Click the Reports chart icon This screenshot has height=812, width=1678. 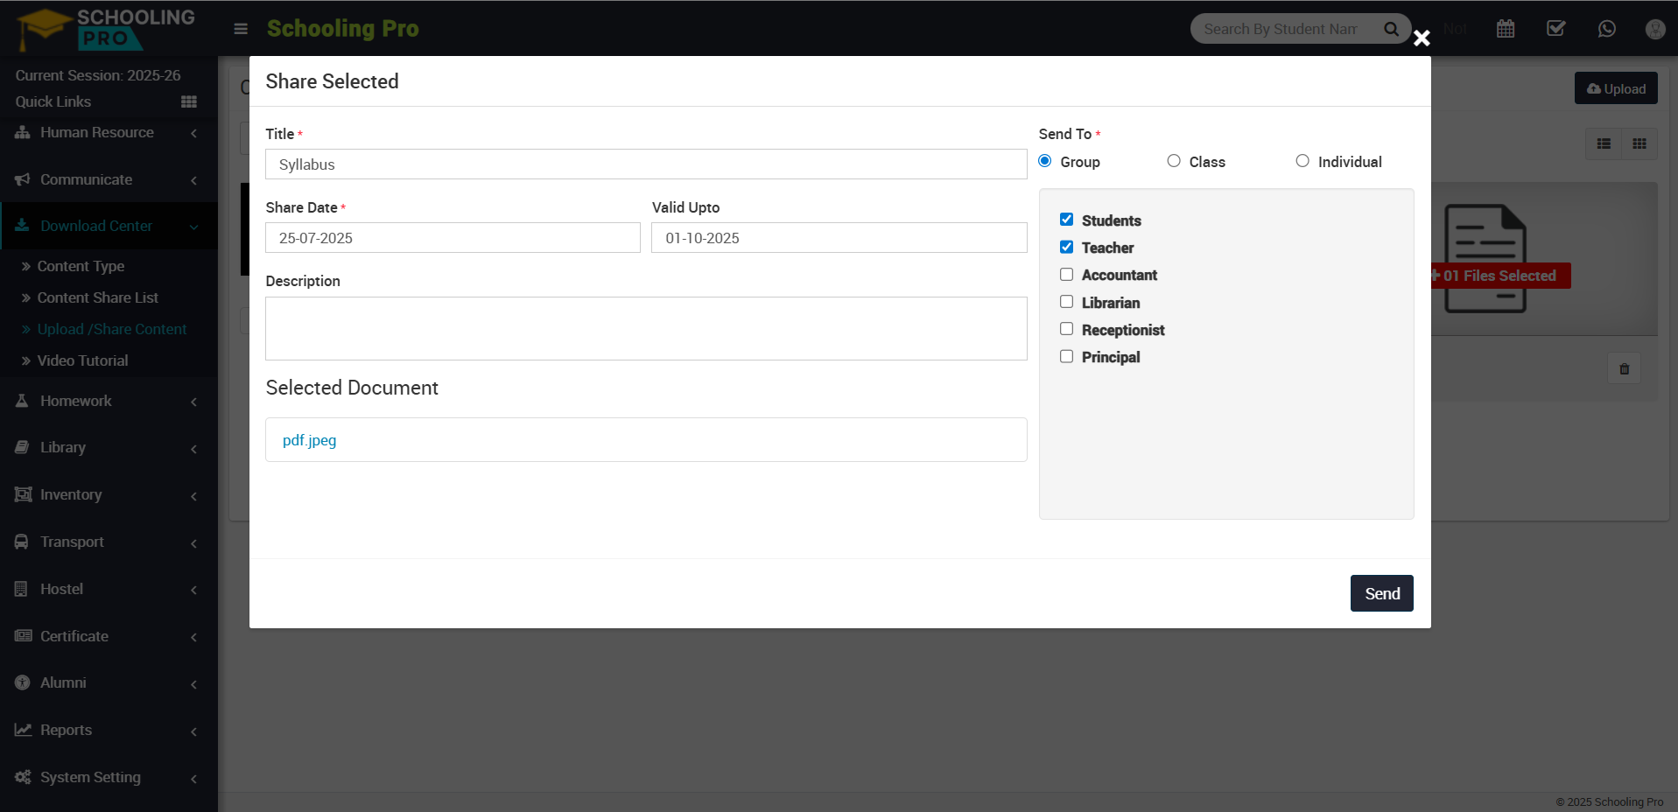click(x=23, y=730)
